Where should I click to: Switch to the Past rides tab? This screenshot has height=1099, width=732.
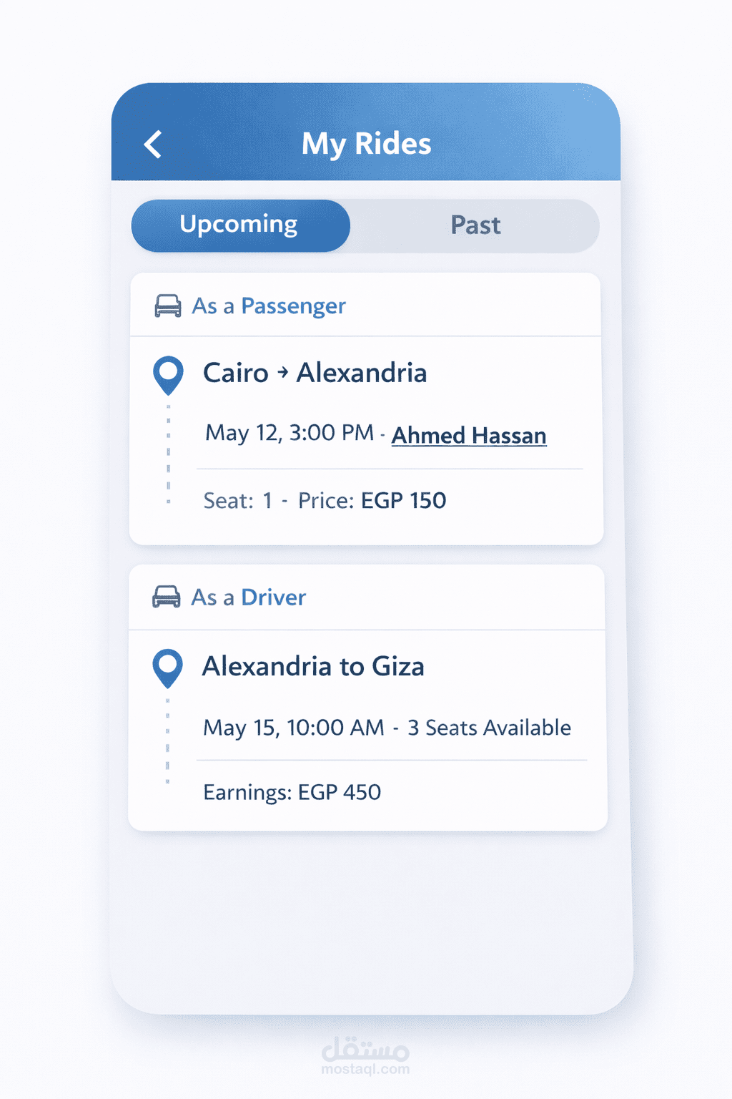tap(475, 225)
